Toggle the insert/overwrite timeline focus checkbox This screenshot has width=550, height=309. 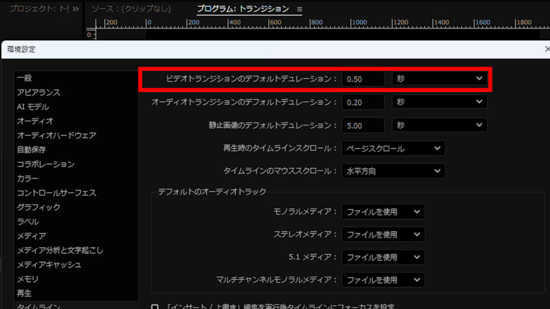155,307
